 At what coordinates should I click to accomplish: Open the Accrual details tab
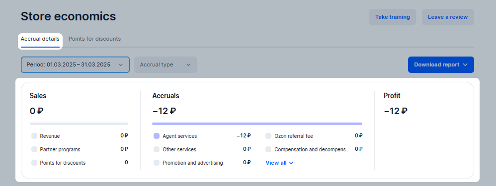[40, 39]
